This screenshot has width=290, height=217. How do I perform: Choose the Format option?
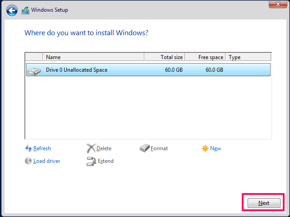pos(159,148)
